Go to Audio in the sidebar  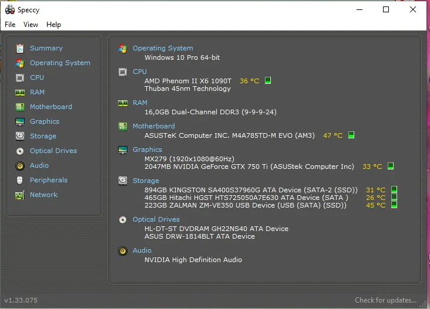tap(39, 165)
